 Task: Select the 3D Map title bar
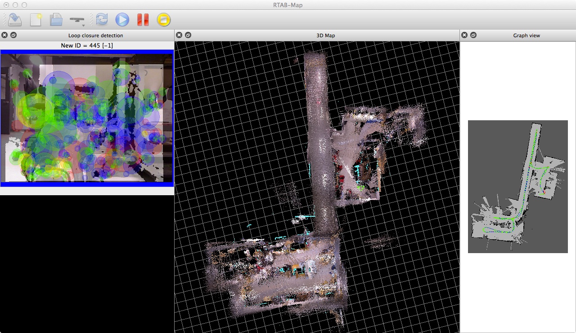tap(325, 35)
